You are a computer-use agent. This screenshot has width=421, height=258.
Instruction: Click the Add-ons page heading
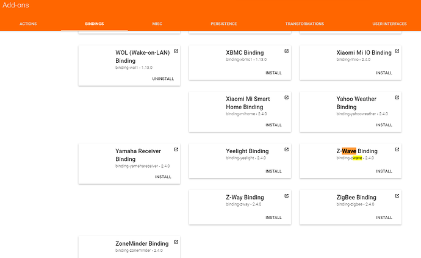pos(16,5)
